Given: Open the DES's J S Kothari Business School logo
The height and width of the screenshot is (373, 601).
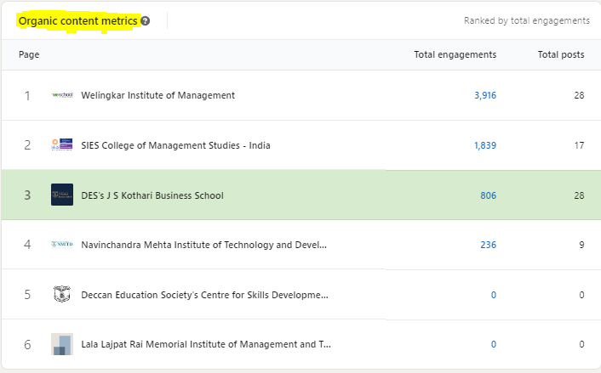Looking at the screenshot, I should click(x=62, y=195).
